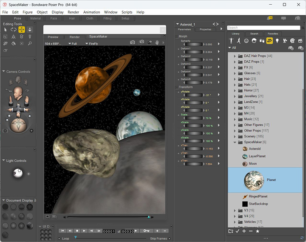306x242 pixels.
Task: Collapse the Transform parameter group
Action: [177, 87]
